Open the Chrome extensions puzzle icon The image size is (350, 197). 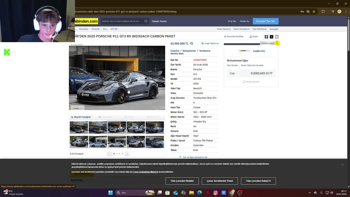323,11
